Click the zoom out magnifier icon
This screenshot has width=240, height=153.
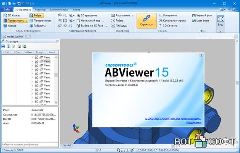coord(71,21)
